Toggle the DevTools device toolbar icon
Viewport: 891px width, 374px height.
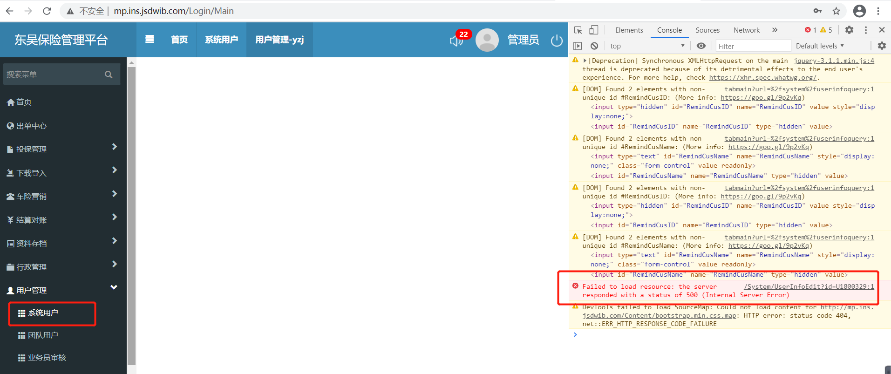(x=593, y=30)
